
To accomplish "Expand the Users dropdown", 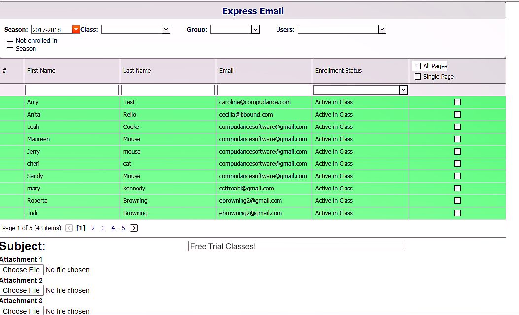I will (x=382, y=30).
